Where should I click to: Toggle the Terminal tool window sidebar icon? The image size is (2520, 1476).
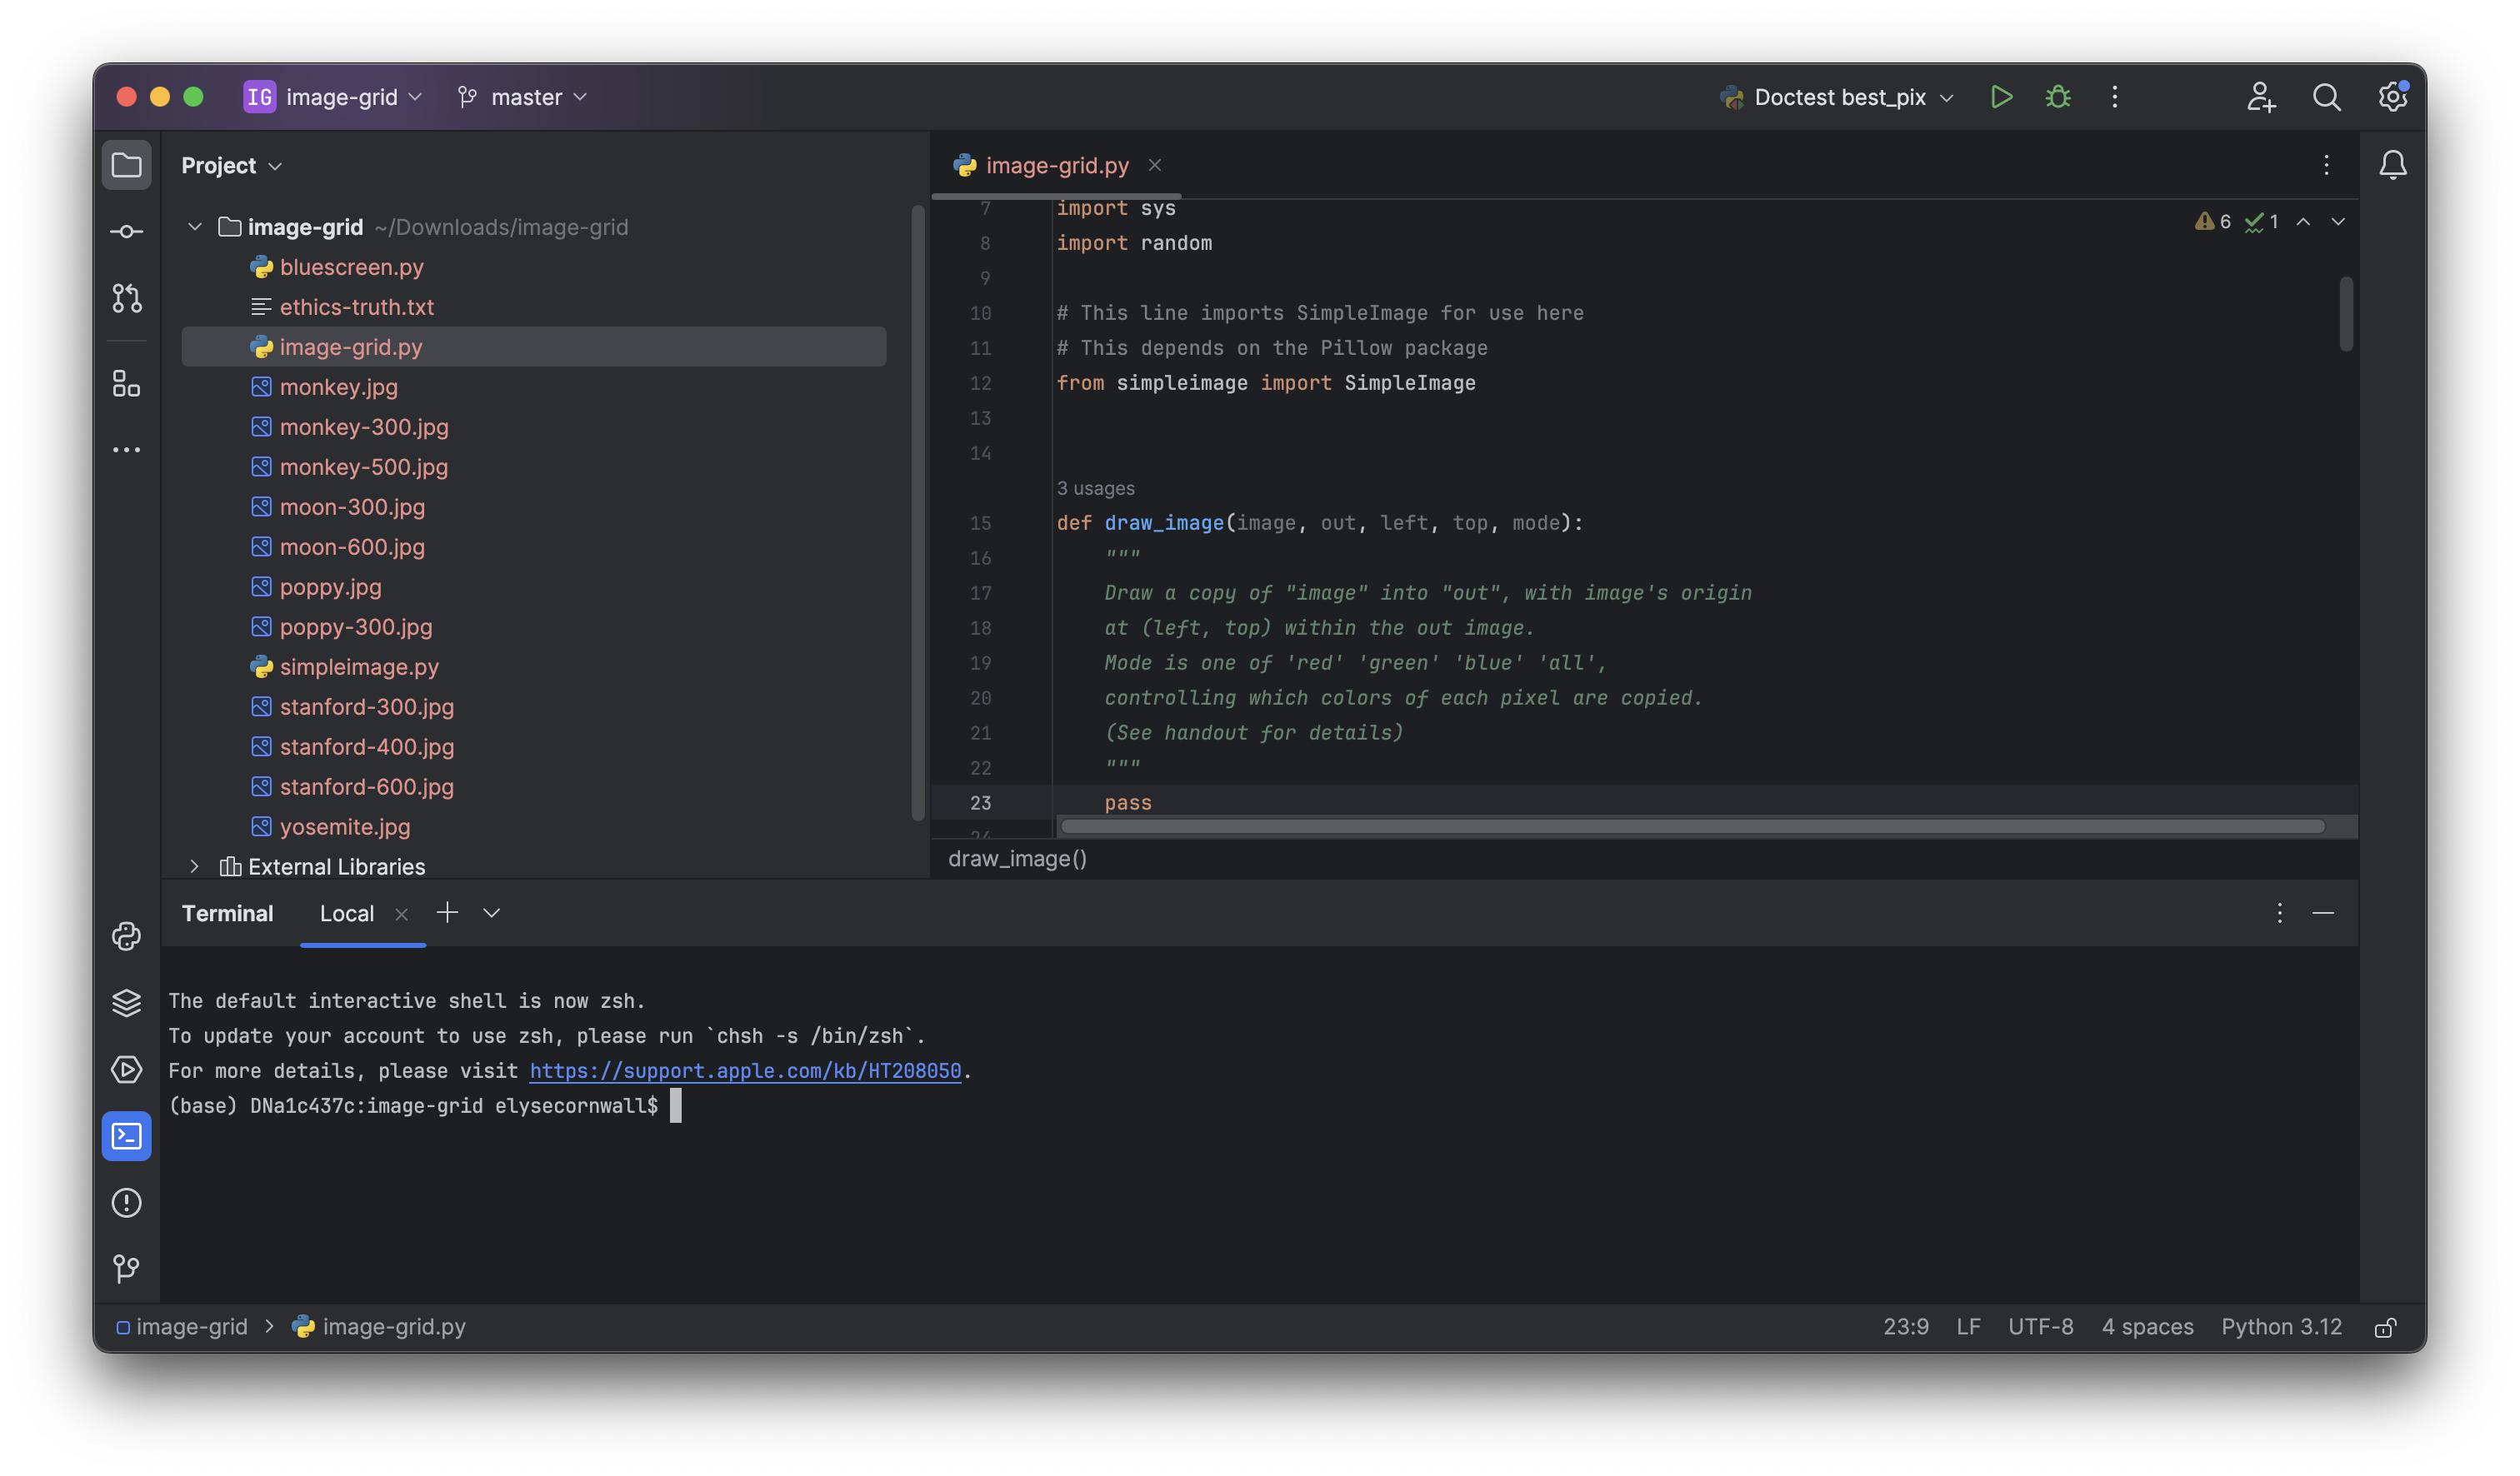click(x=127, y=1136)
